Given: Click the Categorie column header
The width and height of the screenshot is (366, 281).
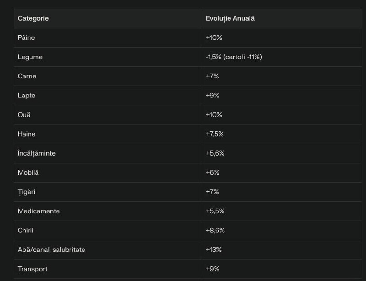Looking at the screenshot, I should tap(33, 18).
